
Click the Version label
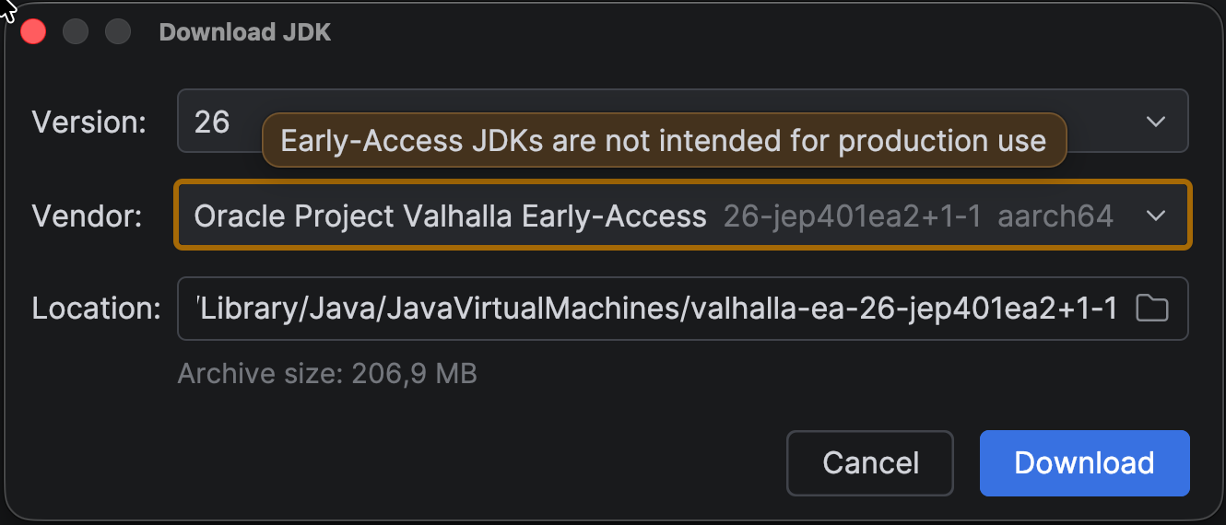(89, 122)
